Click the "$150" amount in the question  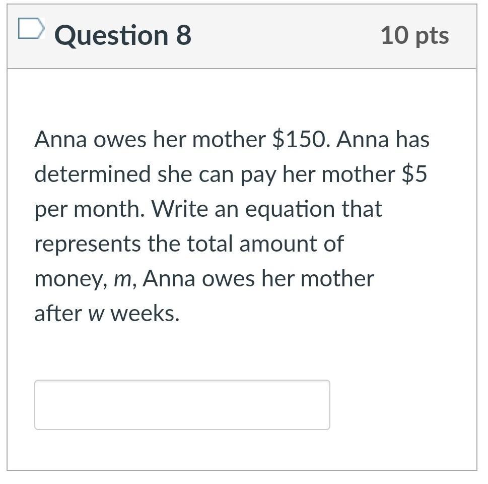[301, 139]
